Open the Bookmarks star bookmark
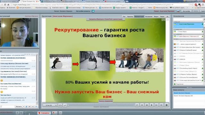The height and width of the screenshot is (115, 205). point(11,8)
